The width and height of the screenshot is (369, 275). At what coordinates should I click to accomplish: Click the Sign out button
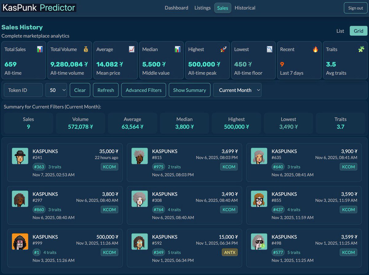355,8
